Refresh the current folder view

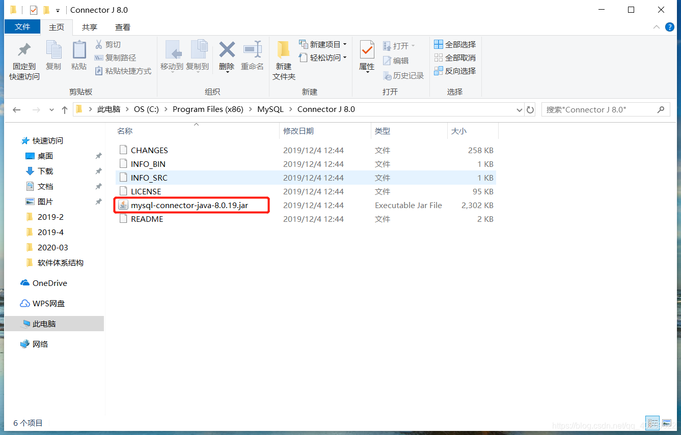point(530,109)
